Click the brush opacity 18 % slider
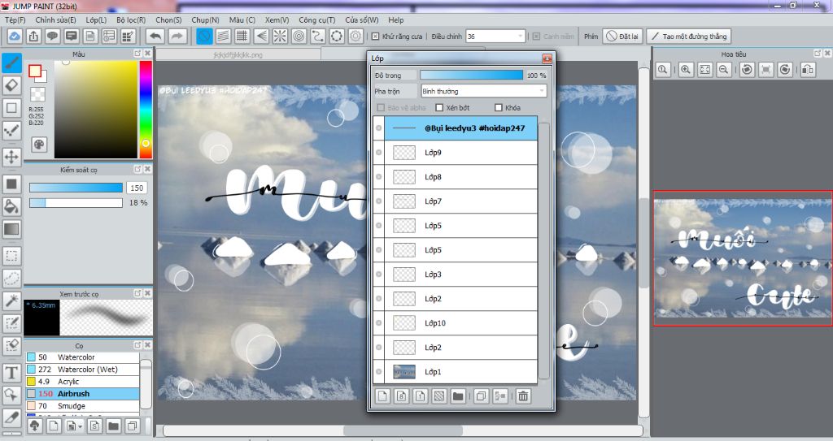Image resolution: width=833 pixels, height=441 pixels. tap(76, 203)
